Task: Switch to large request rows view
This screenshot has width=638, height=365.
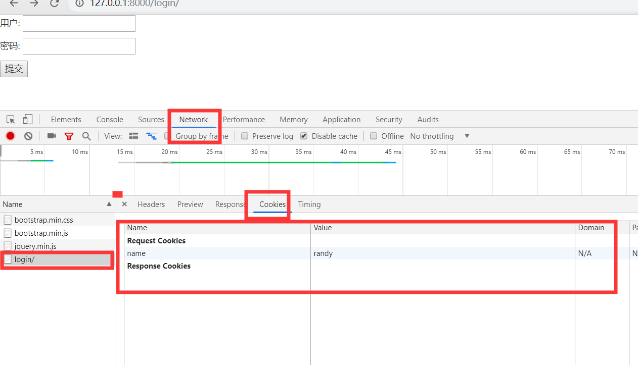Action: click(133, 136)
